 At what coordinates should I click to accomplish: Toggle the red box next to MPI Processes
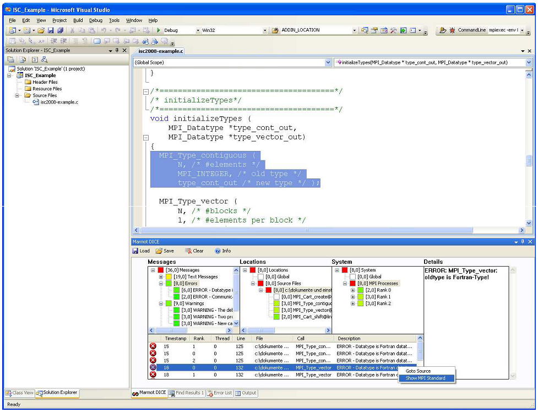[352, 284]
